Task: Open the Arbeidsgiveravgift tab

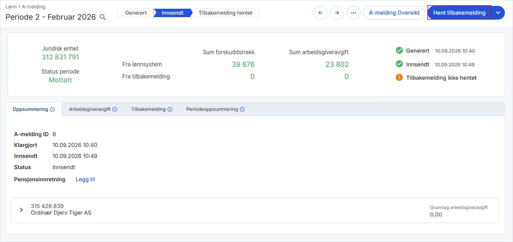Action: (93, 109)
